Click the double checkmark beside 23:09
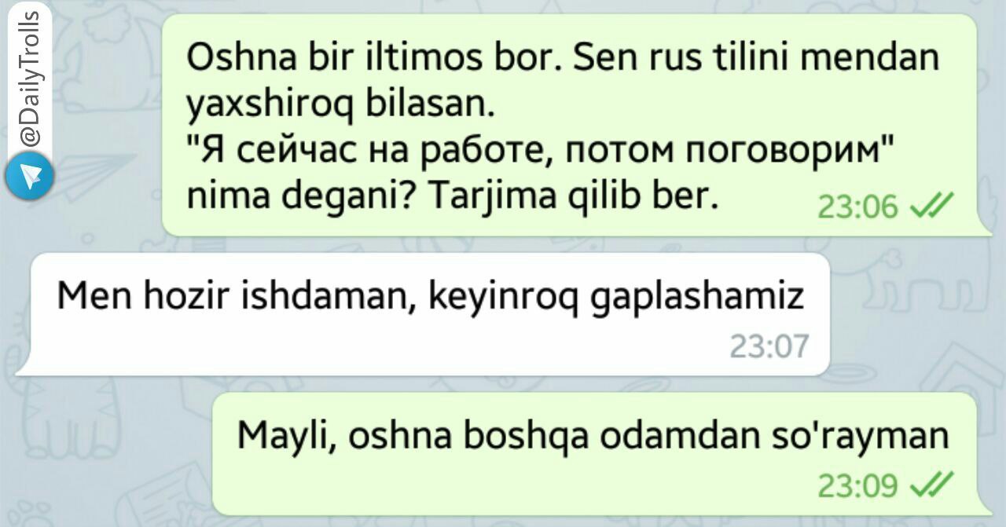This screenshot has height=527, width=1006. pyautogui.click(x=931, y=484)
